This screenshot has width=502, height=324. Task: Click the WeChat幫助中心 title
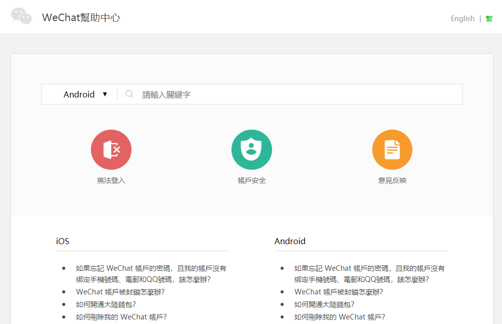point(81,17)
